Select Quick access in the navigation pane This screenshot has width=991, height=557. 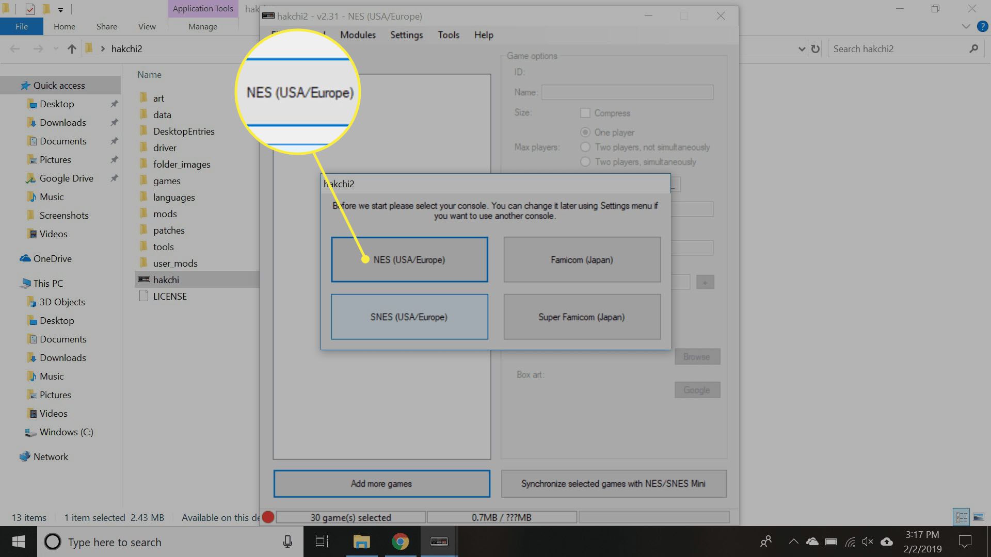(x=59, y=85)
